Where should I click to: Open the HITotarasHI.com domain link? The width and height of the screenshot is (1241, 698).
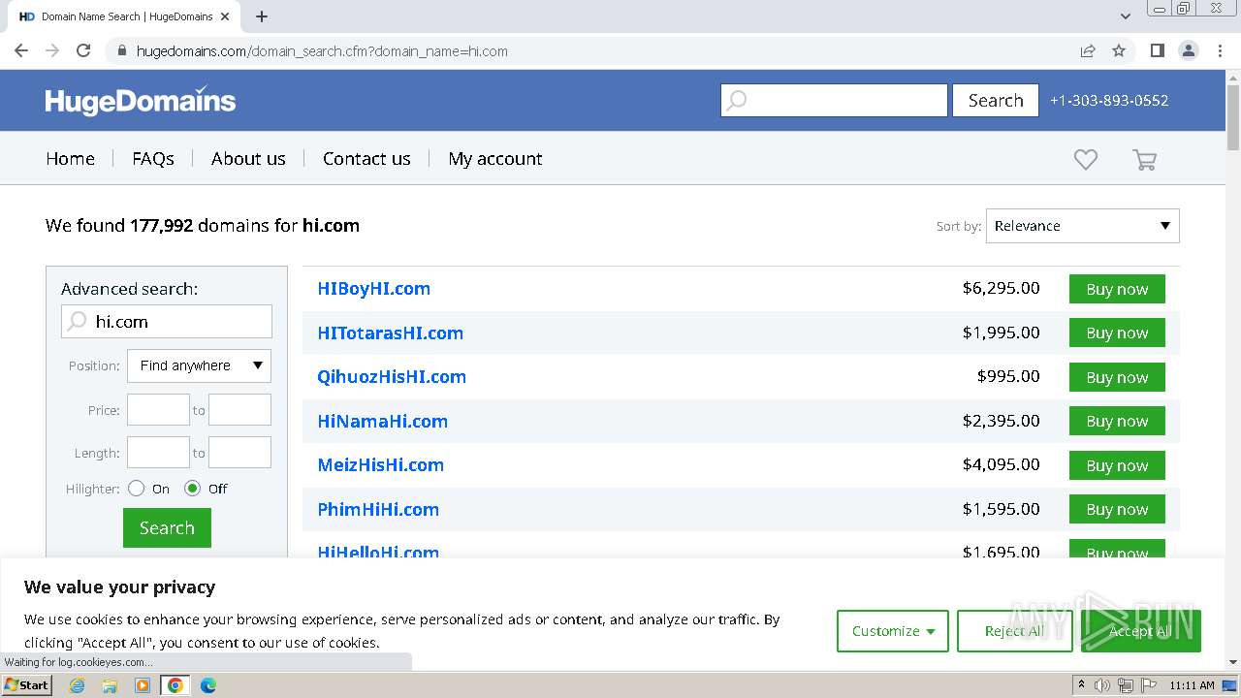[x=390, y=333]
